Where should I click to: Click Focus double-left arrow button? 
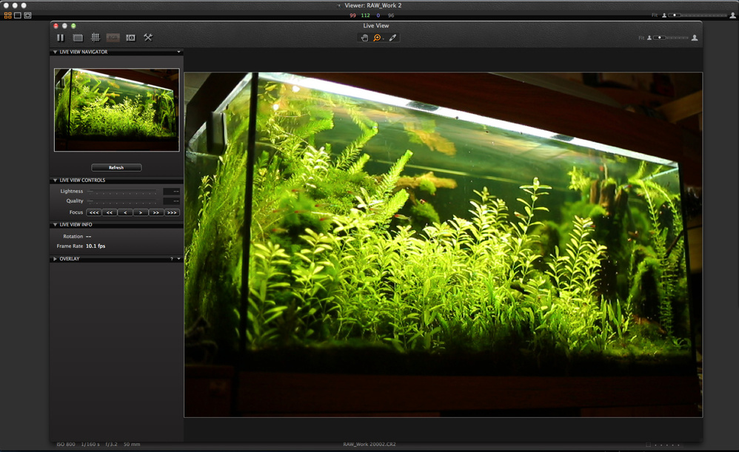(110, 213)
